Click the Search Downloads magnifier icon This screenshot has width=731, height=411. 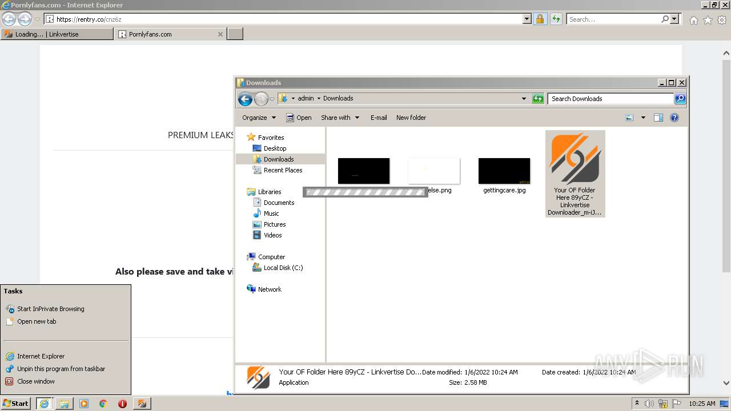tap(680, 99)
